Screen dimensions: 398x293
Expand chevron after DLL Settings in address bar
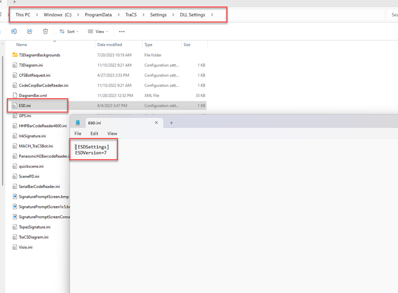click(212, 15)
